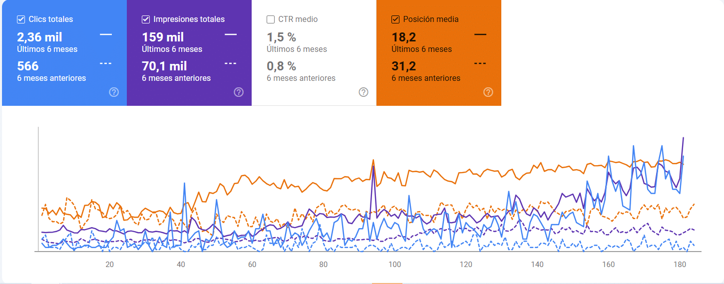This screenshot has height=284, width=724.
Task: Click the 100 label on chart axis
Action: click(395, 265)
